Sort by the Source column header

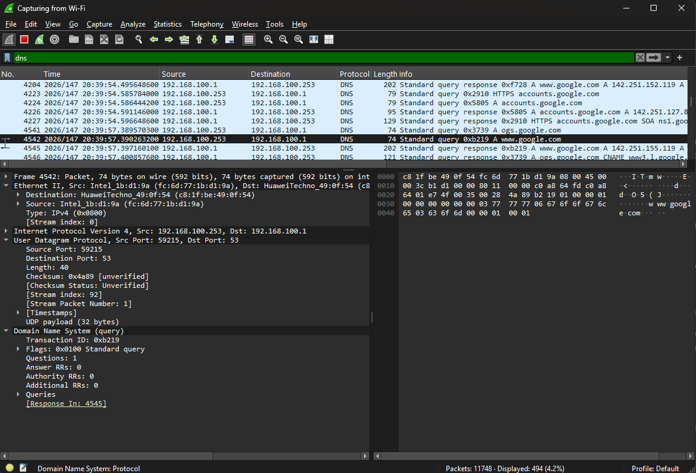tap(204, 74)
